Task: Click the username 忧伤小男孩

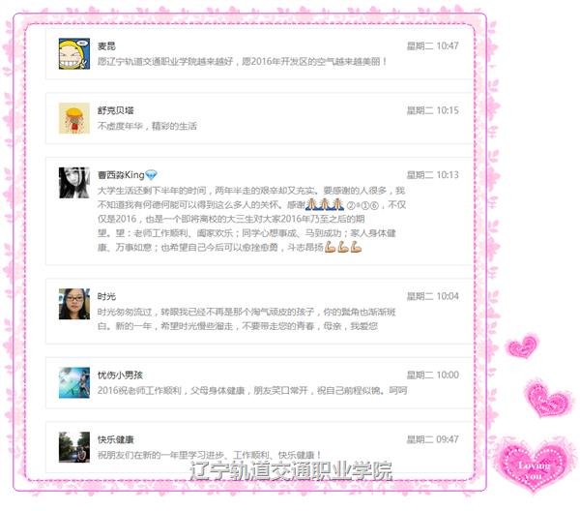Action: pos(120,376)
